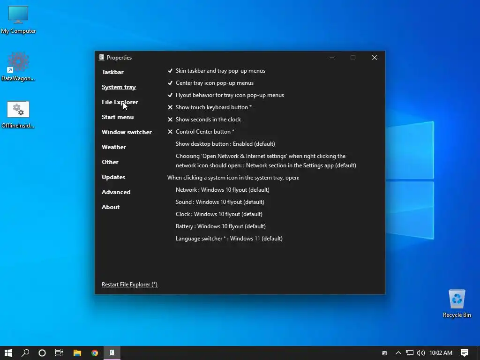Open the volume speaker tray icon
The width and height of the screenshot is (480, 360).
tap(421, 353)
